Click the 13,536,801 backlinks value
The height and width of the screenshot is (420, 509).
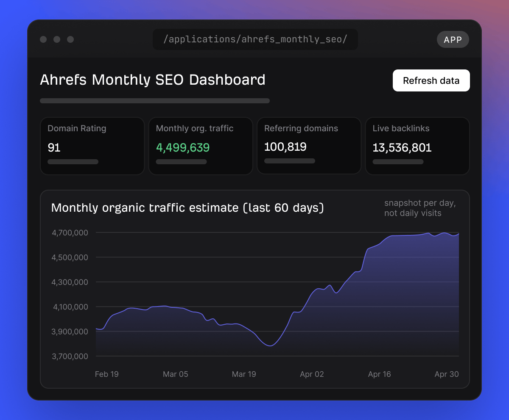pos(402,148)
